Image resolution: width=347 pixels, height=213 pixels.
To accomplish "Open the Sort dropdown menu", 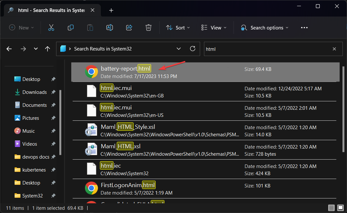I will [x=178, y=28].
